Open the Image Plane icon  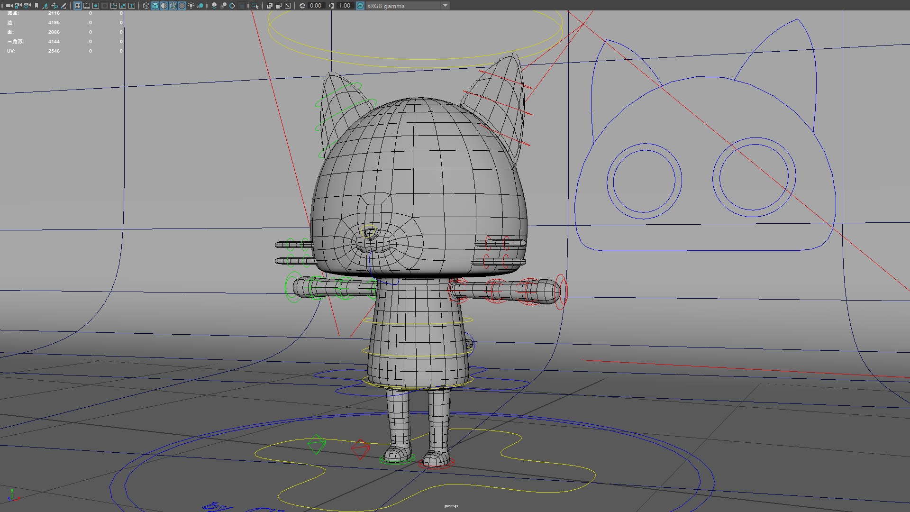45,6
